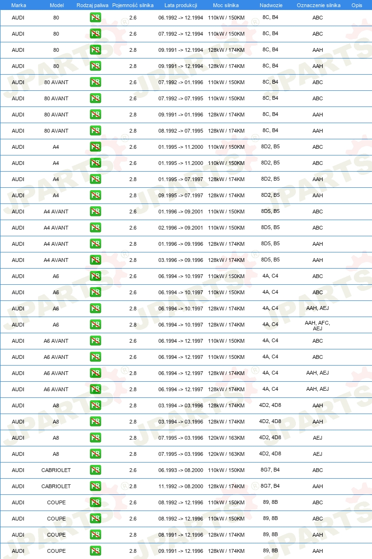Select the date cell 08.1991 -> 12.1996
Viewport: 372px width, 559px height.
point(181,535)
